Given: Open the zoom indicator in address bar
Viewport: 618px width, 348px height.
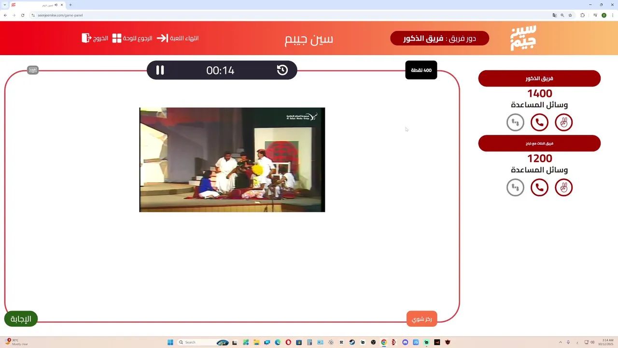Looking at the screenshot, I should (x=562, y=15).
